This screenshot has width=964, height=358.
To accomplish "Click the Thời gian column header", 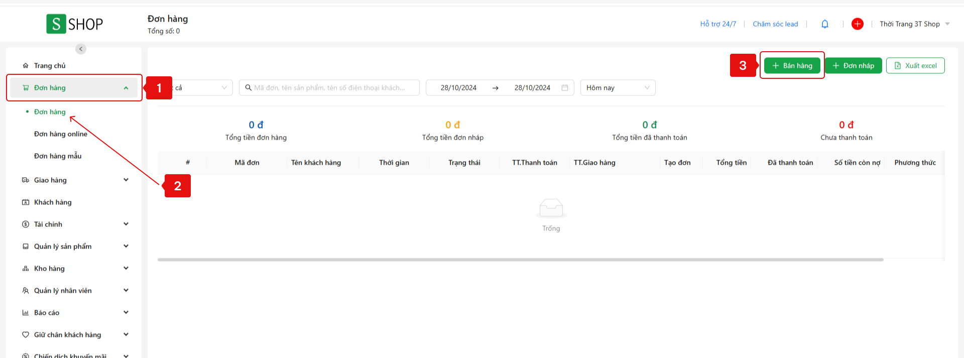I will point(394,163).
